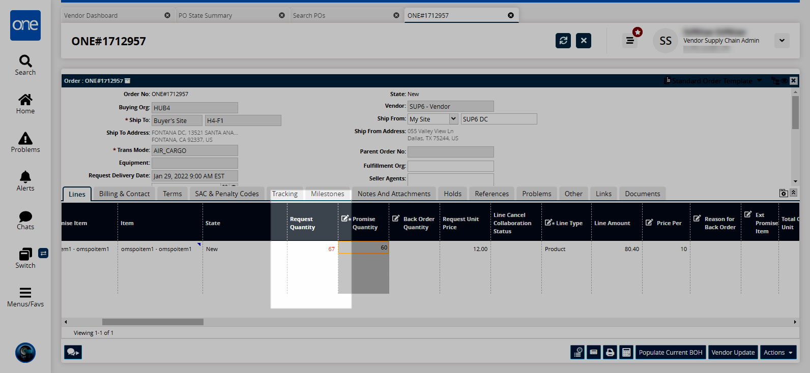
Task: Click the refresh icon beside the order title
Action: pyautogui.click(x=563, y=41)
